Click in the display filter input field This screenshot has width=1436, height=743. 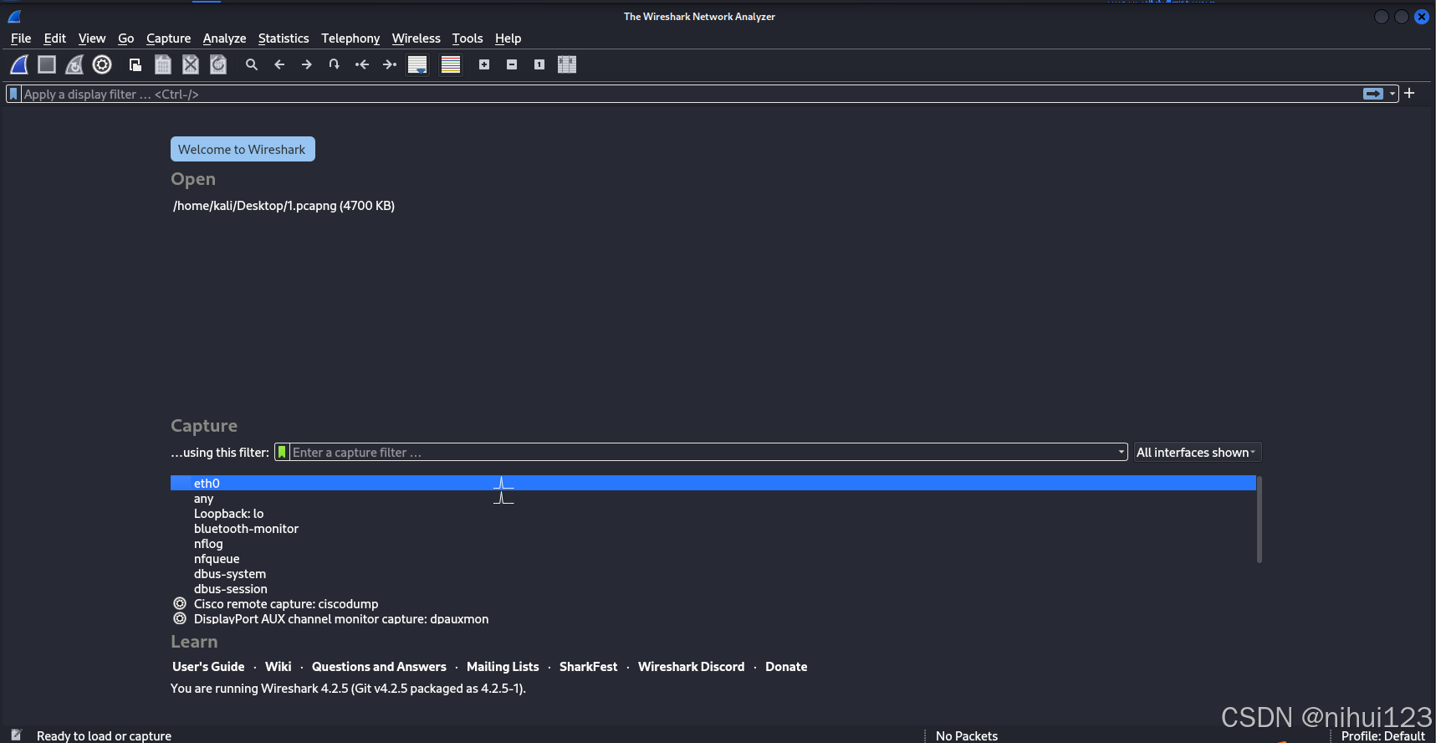[690, 94]
